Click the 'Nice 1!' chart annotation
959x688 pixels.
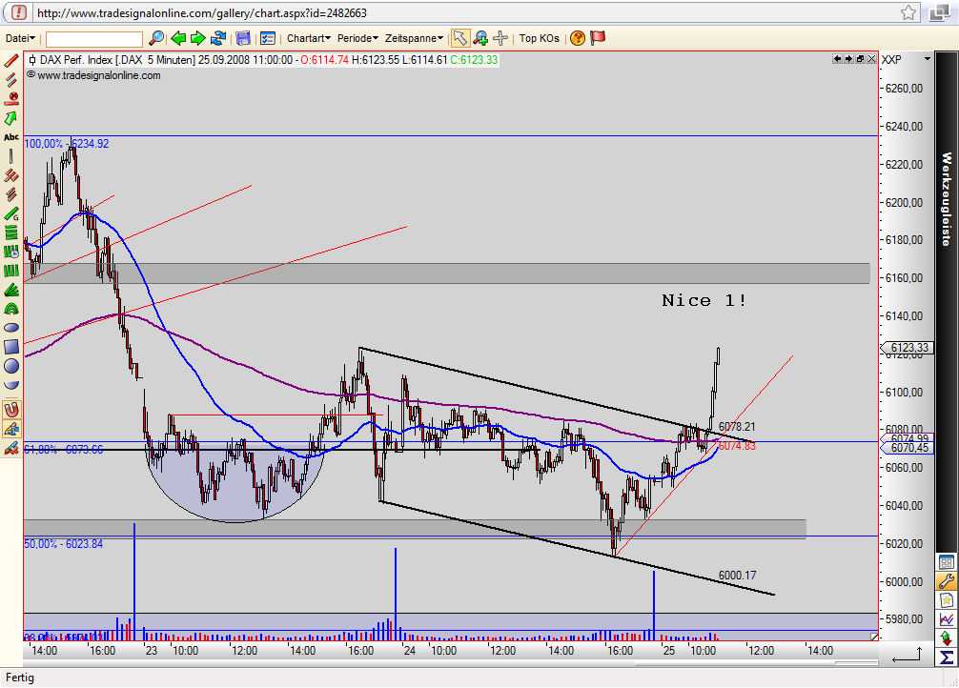pos(704,300)
